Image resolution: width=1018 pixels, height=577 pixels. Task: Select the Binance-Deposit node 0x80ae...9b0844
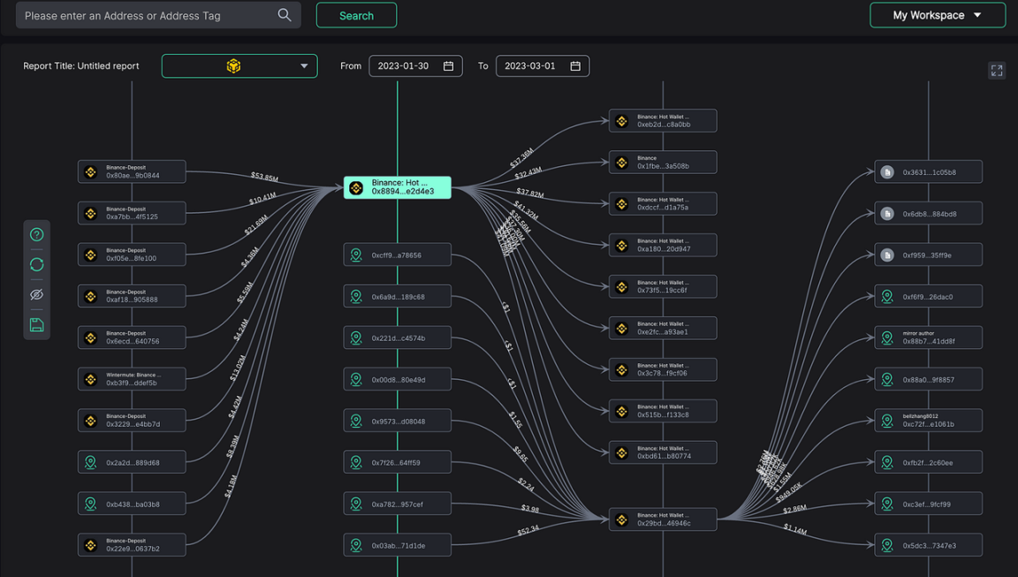pos(132,171)
